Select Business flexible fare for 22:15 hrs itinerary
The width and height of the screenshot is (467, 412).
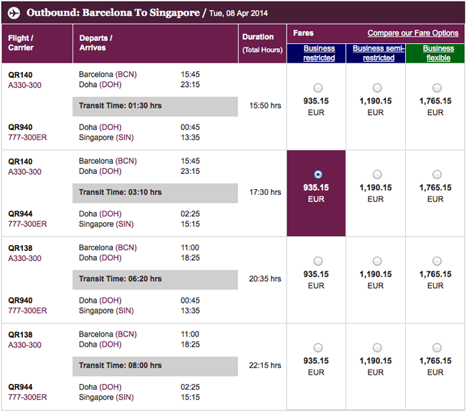point(437,347)
